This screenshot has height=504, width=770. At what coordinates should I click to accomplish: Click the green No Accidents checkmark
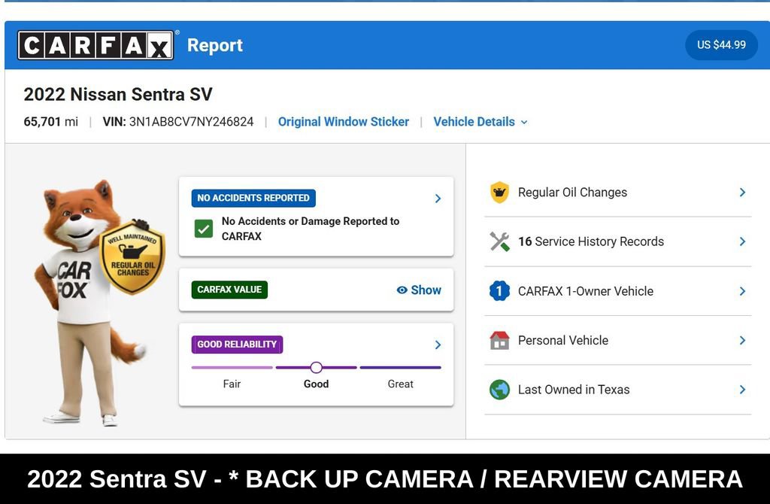[x=203, y=229]
